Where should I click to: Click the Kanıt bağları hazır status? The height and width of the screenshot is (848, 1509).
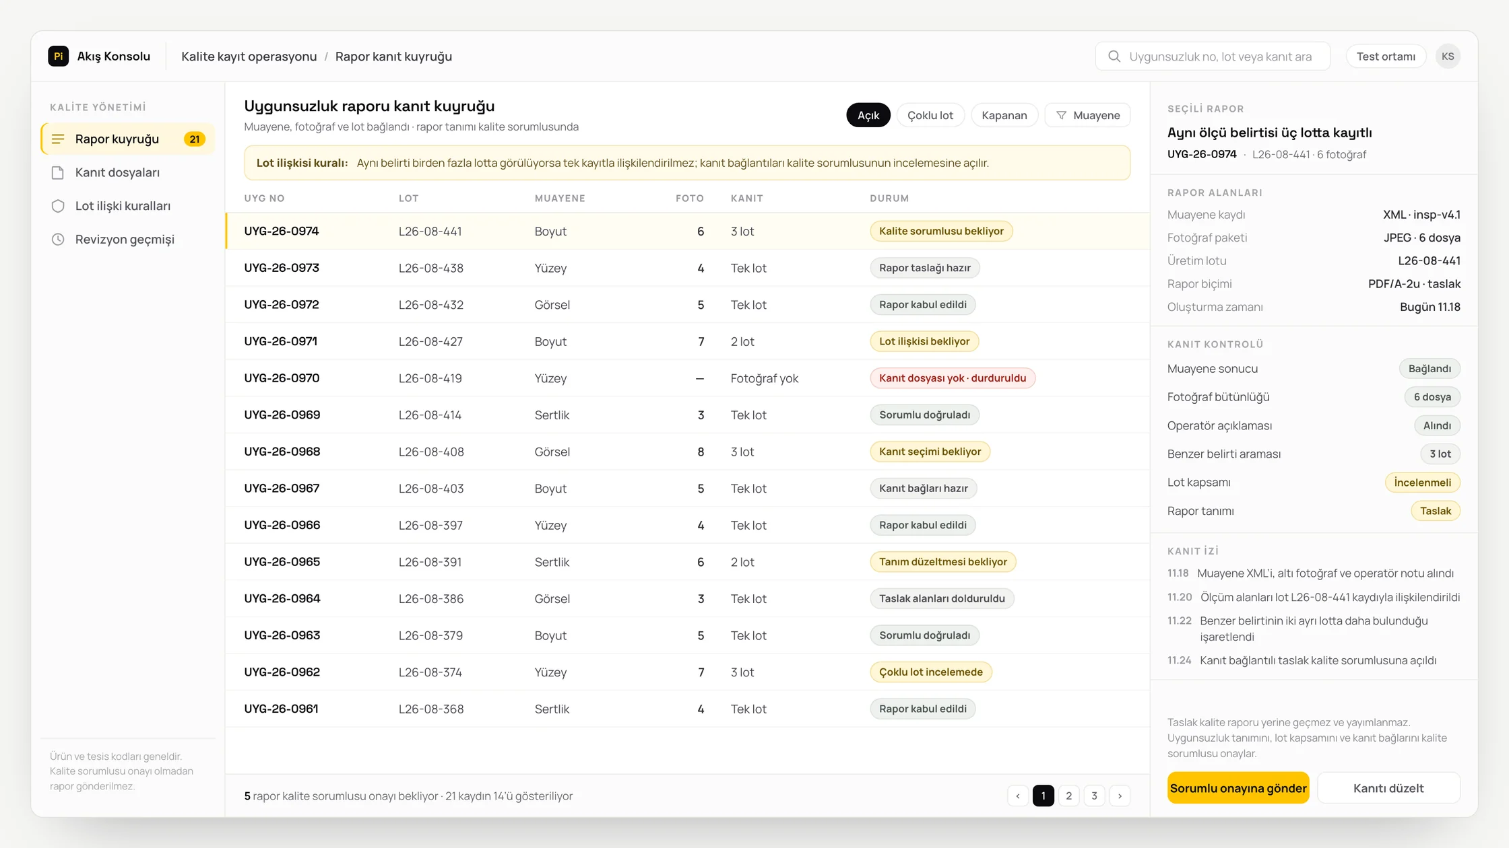tap(923, 489)
